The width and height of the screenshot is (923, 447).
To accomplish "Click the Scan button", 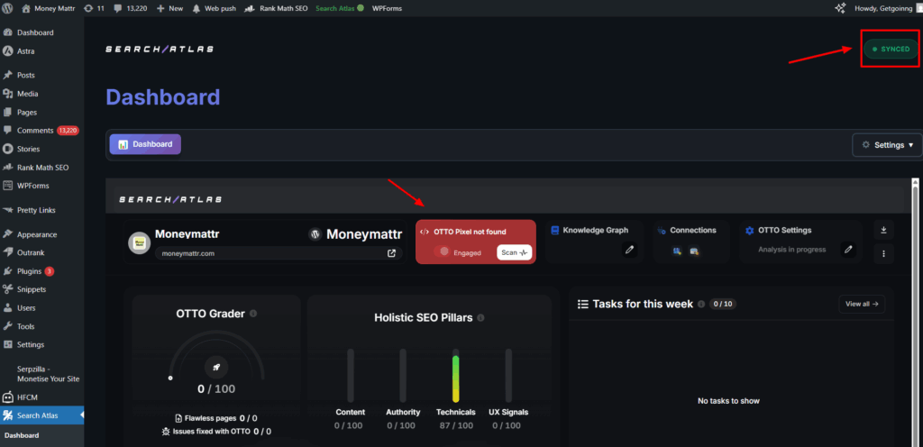I will pyautogui.click(x=514, y=252).
